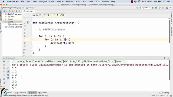Screen dimensions: 173x97
Task: Open the Navigate menu
Action: click(x=43, y=1)
